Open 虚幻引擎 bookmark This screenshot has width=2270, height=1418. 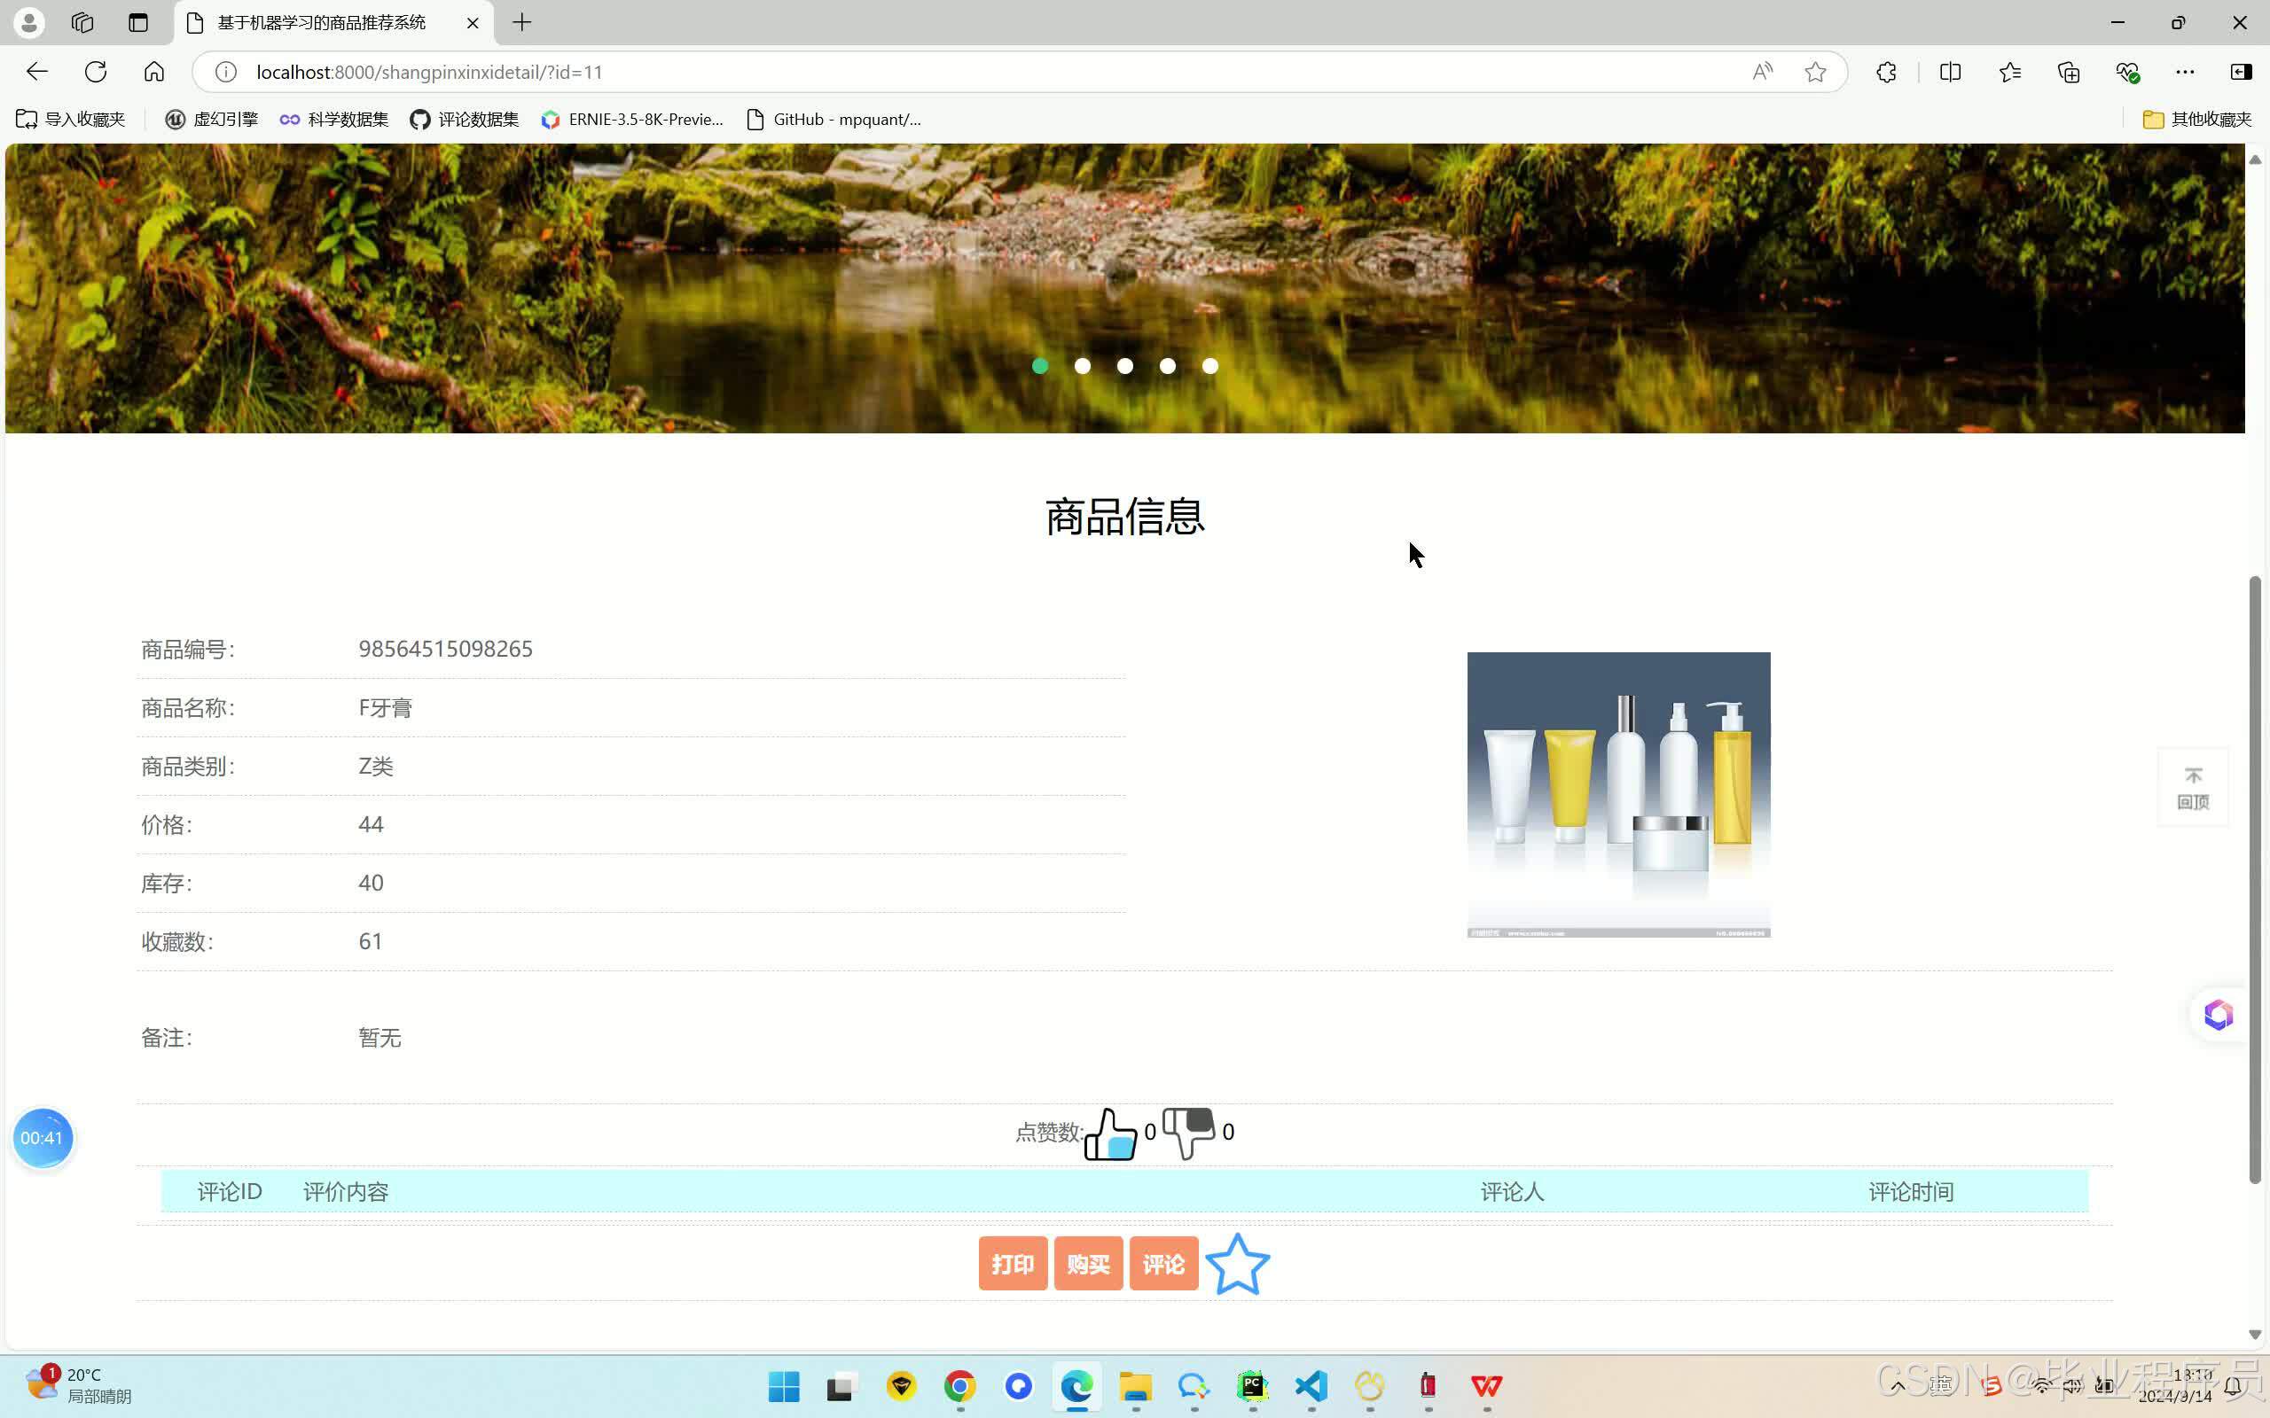coord(211,119)
